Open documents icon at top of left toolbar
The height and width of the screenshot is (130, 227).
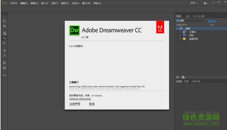pyautogui.click(x=5, y=21)
